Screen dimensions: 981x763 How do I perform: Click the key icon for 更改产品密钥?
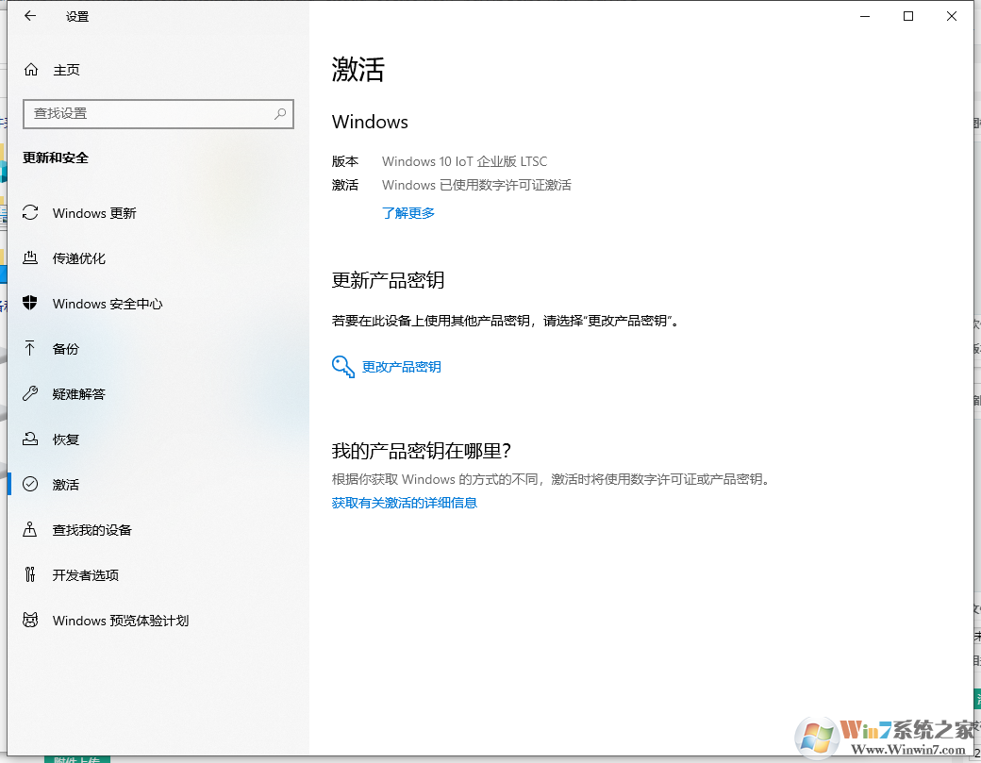[342, 367]
